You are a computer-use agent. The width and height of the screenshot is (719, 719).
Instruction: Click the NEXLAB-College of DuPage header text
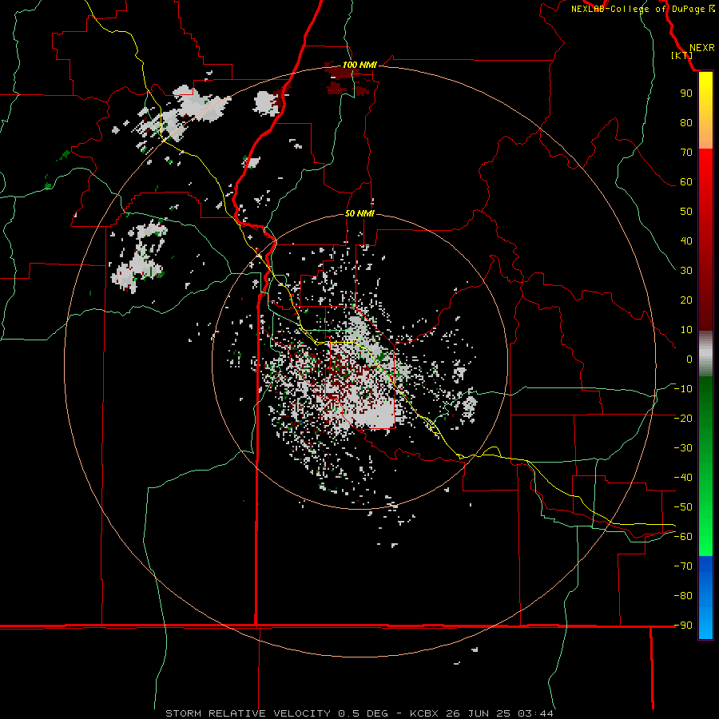tap(638, 9)
